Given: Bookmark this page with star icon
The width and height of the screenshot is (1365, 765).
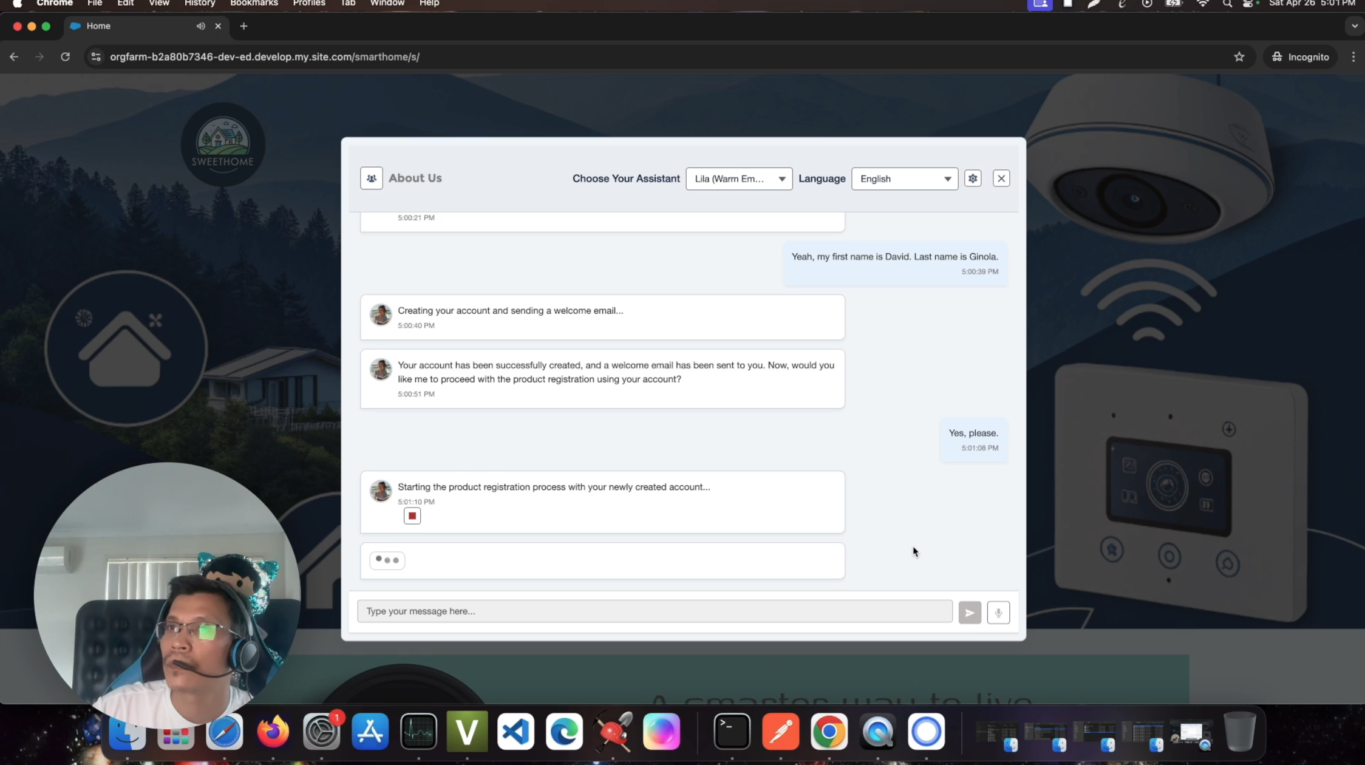Looking at the screenshot, I should pos(1239,57).
